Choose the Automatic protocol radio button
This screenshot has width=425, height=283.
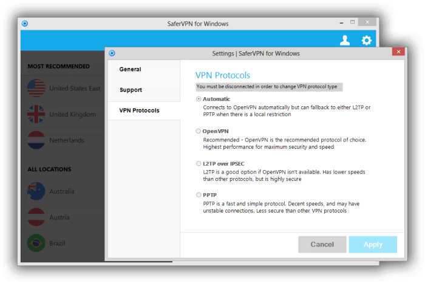199,99
